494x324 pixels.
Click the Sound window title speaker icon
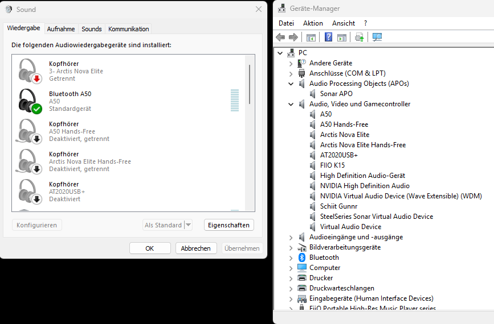click(9, 9)
